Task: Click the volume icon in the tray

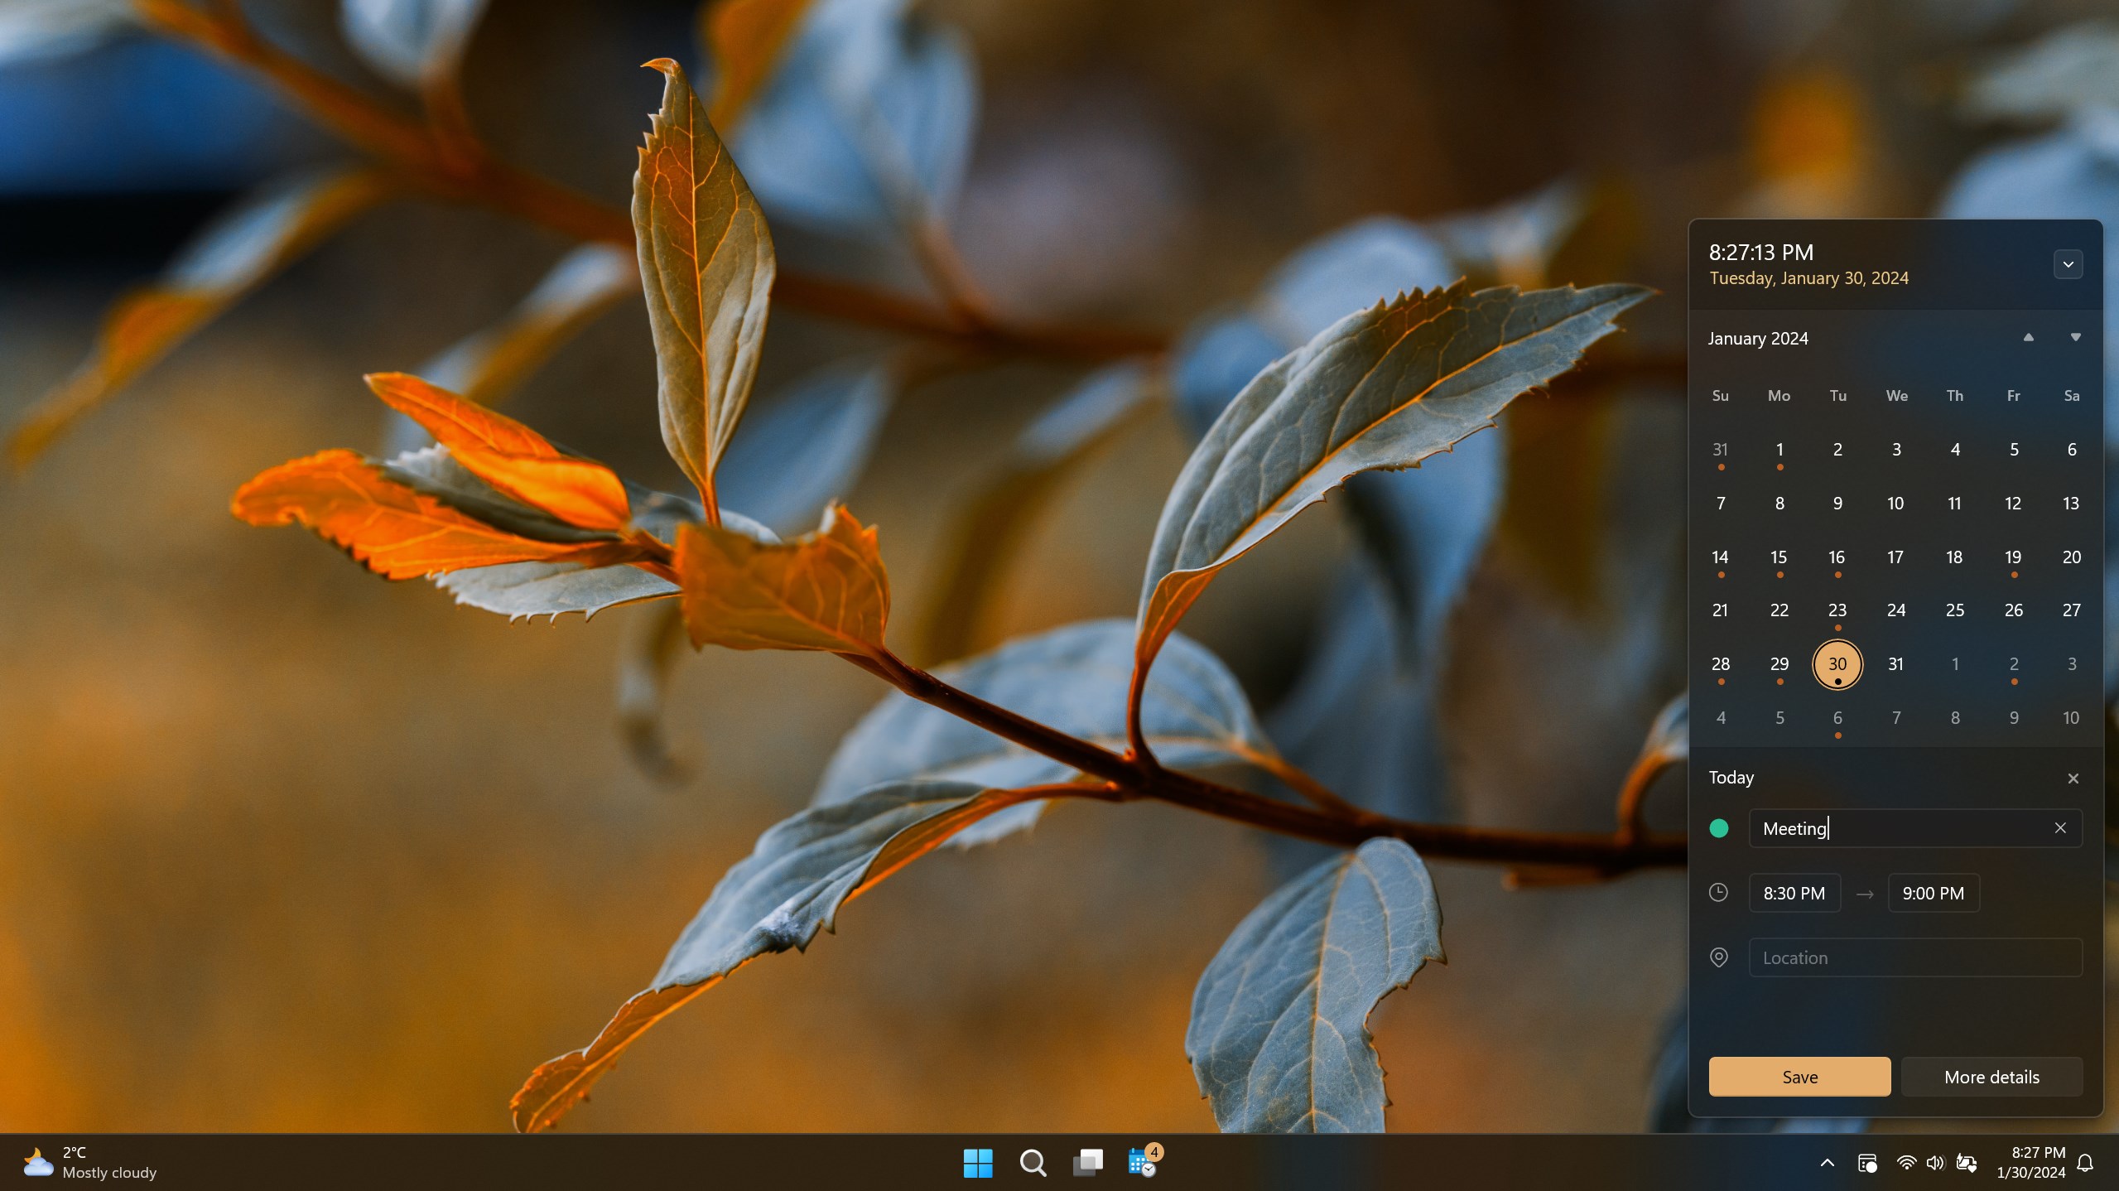Action: click(x=1934, y=1162)
